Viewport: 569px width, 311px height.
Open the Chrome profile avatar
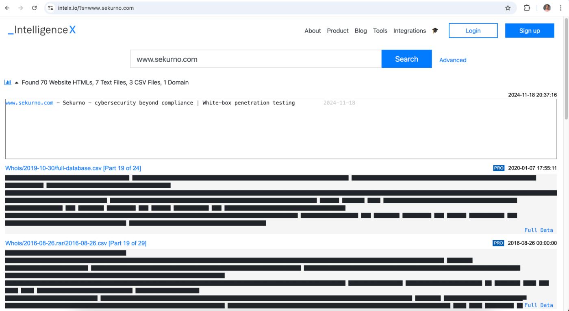(547, 8)
